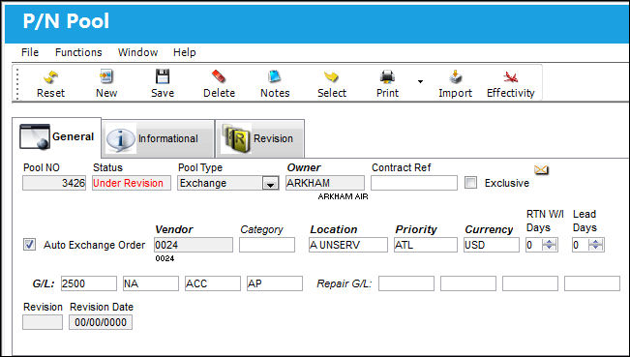Click the Reset toolbar icon
This screenshot has width=630, height=357.
pos(50,76)
